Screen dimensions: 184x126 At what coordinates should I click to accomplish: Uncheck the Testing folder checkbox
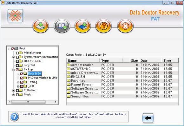tap(22, 82)
